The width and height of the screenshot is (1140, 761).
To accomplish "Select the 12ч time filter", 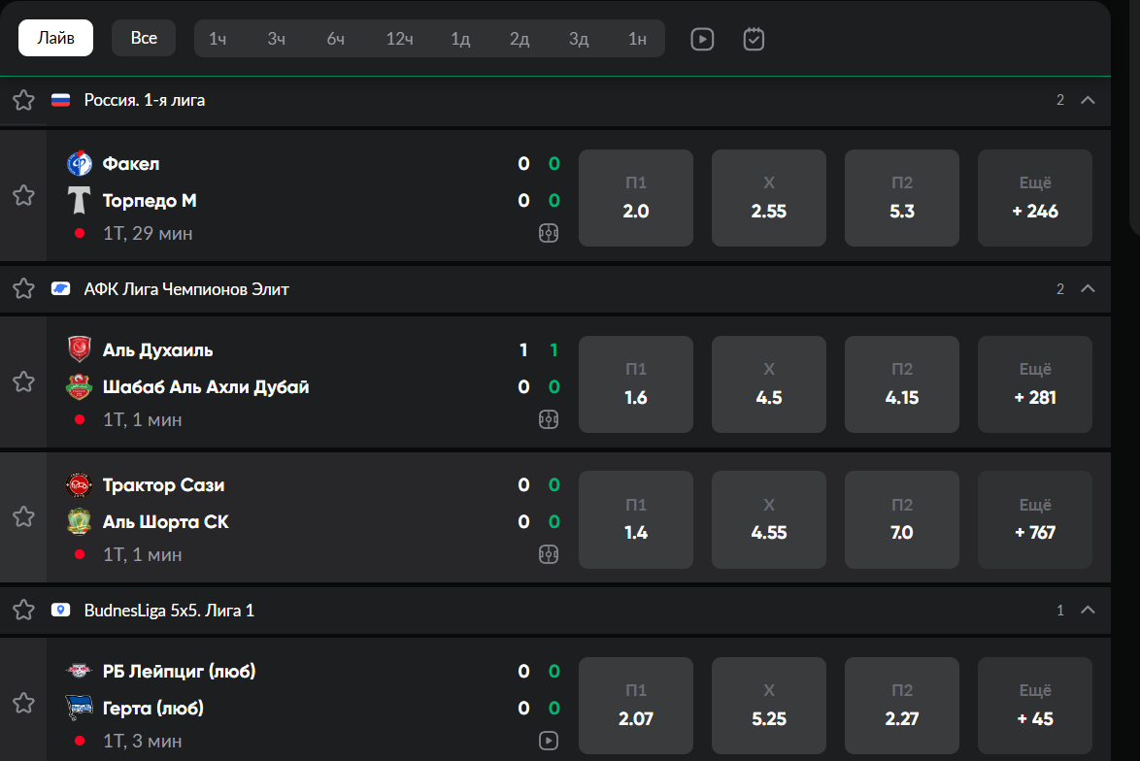I will point(400,39).
